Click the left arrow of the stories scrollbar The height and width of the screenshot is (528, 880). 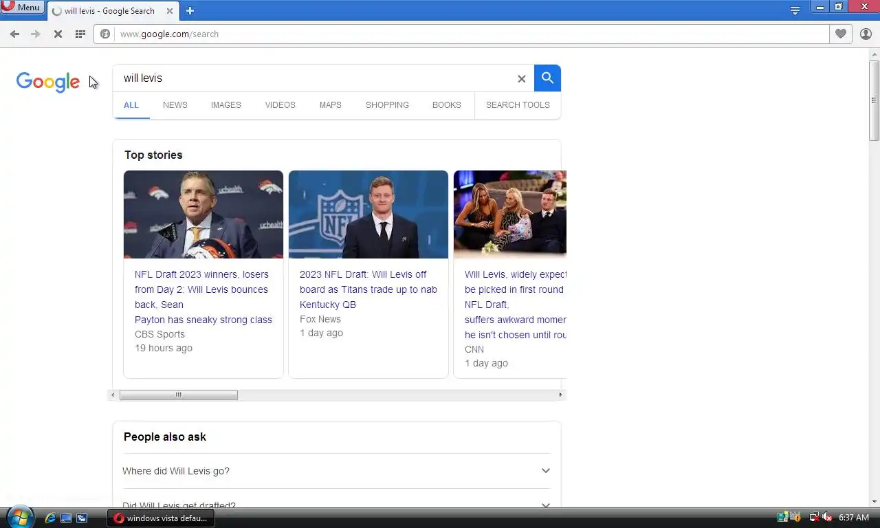pyautogui.click(x=113, y=395)
